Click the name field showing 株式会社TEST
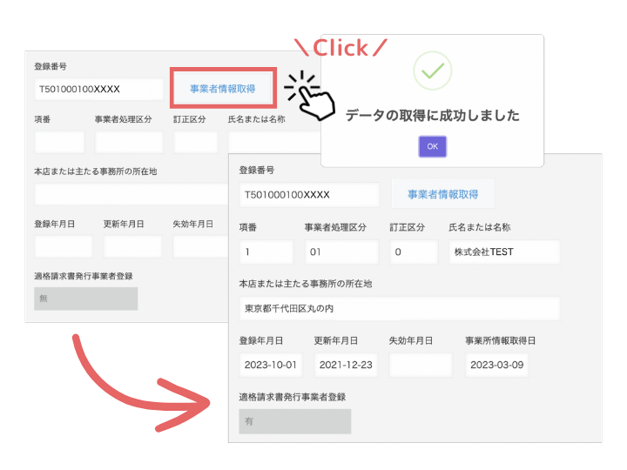 [504, 252]
